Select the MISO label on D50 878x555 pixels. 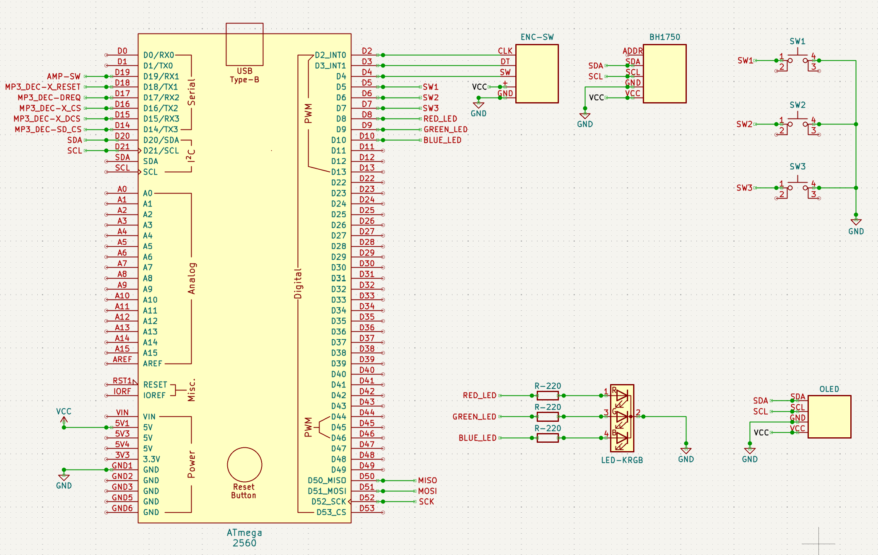click(x=427, y=480)
